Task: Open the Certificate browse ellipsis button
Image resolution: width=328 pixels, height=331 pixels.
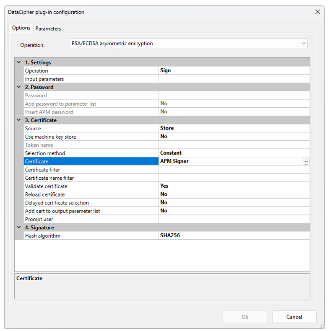Action: pos(306,161)
